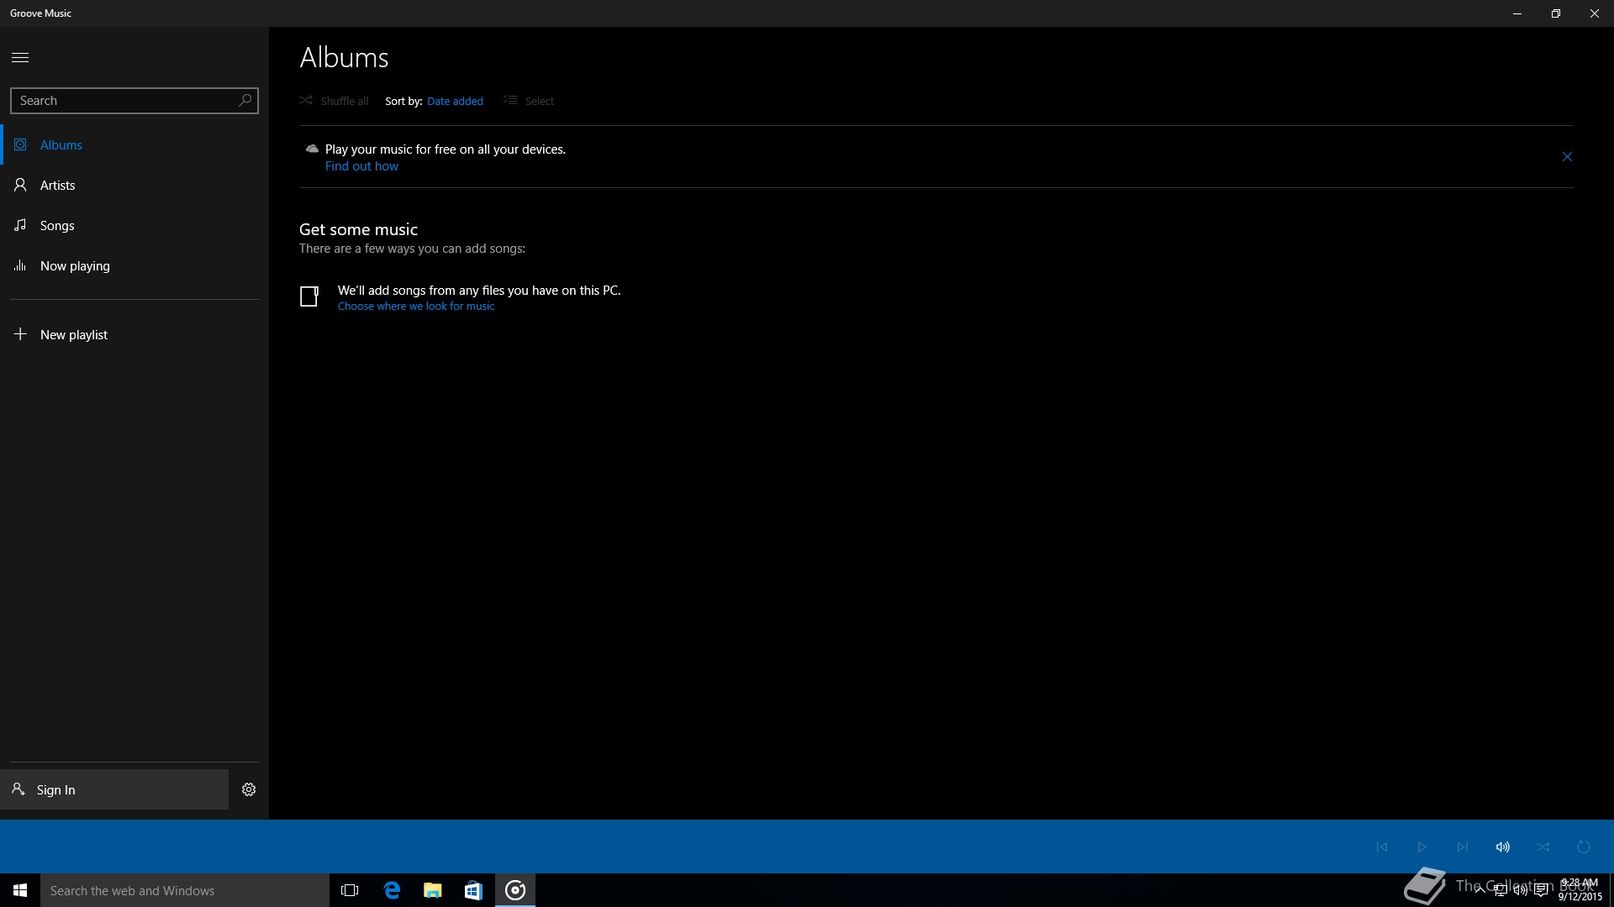Toggle repeat in the player bar
Image resolution: width=1614 pixels, height=907 pixels.
(x=1583, y=847)
